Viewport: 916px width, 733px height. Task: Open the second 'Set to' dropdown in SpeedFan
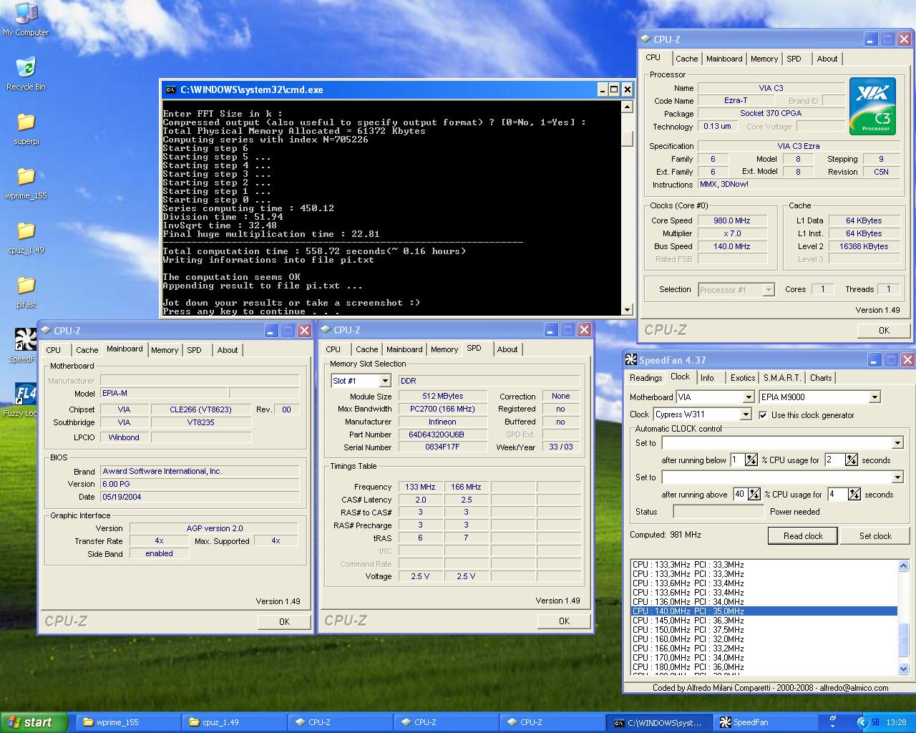897,477
